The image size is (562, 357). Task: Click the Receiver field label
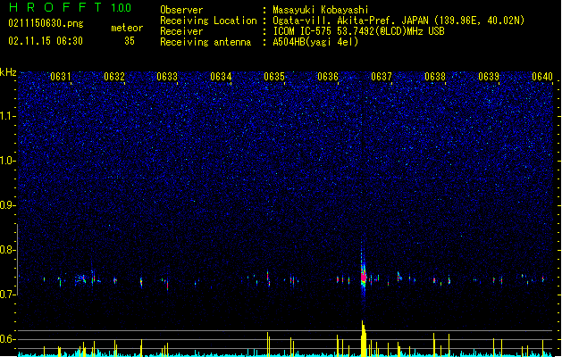click(x=181, y=31)
